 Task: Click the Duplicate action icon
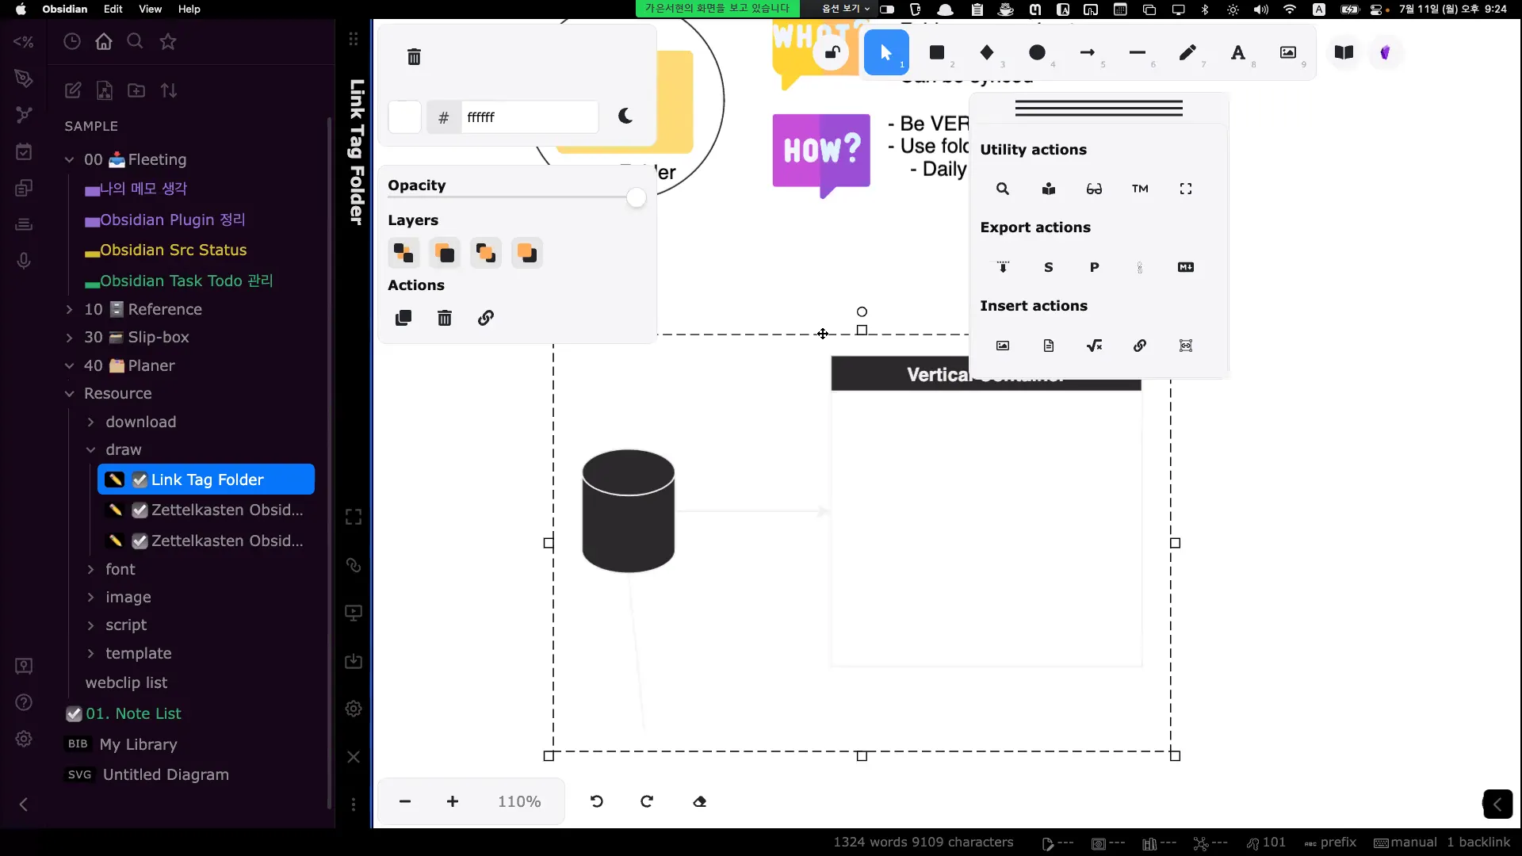pos(403,318)
